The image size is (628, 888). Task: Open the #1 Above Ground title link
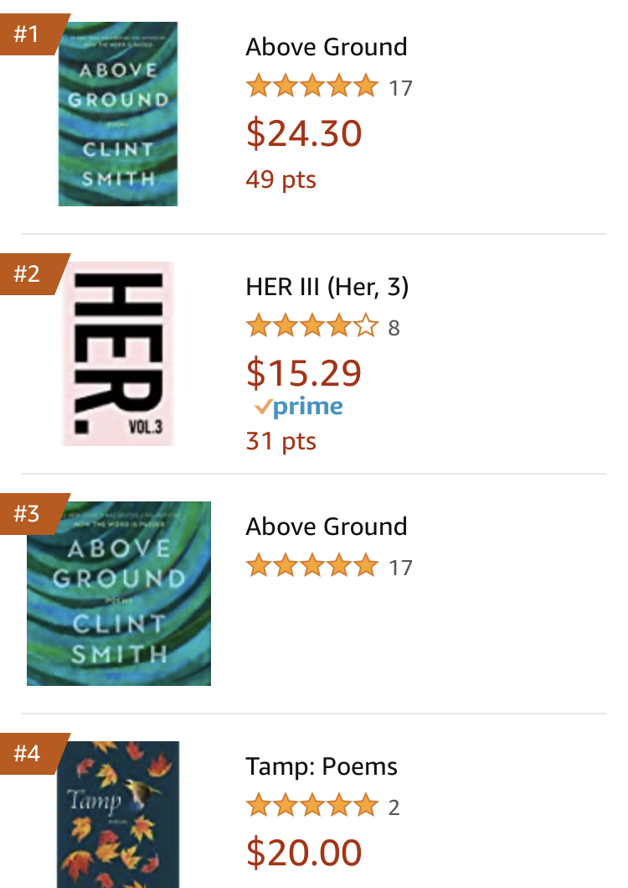(x=327, y=47)
